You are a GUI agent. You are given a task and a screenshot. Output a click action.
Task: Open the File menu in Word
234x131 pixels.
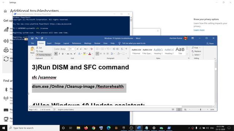tap(33, 43)
